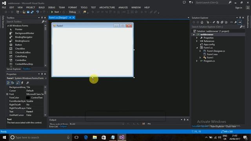Expand the Font property
The height and width of the screenshot is (141, 251).
[x=7, y=94]
